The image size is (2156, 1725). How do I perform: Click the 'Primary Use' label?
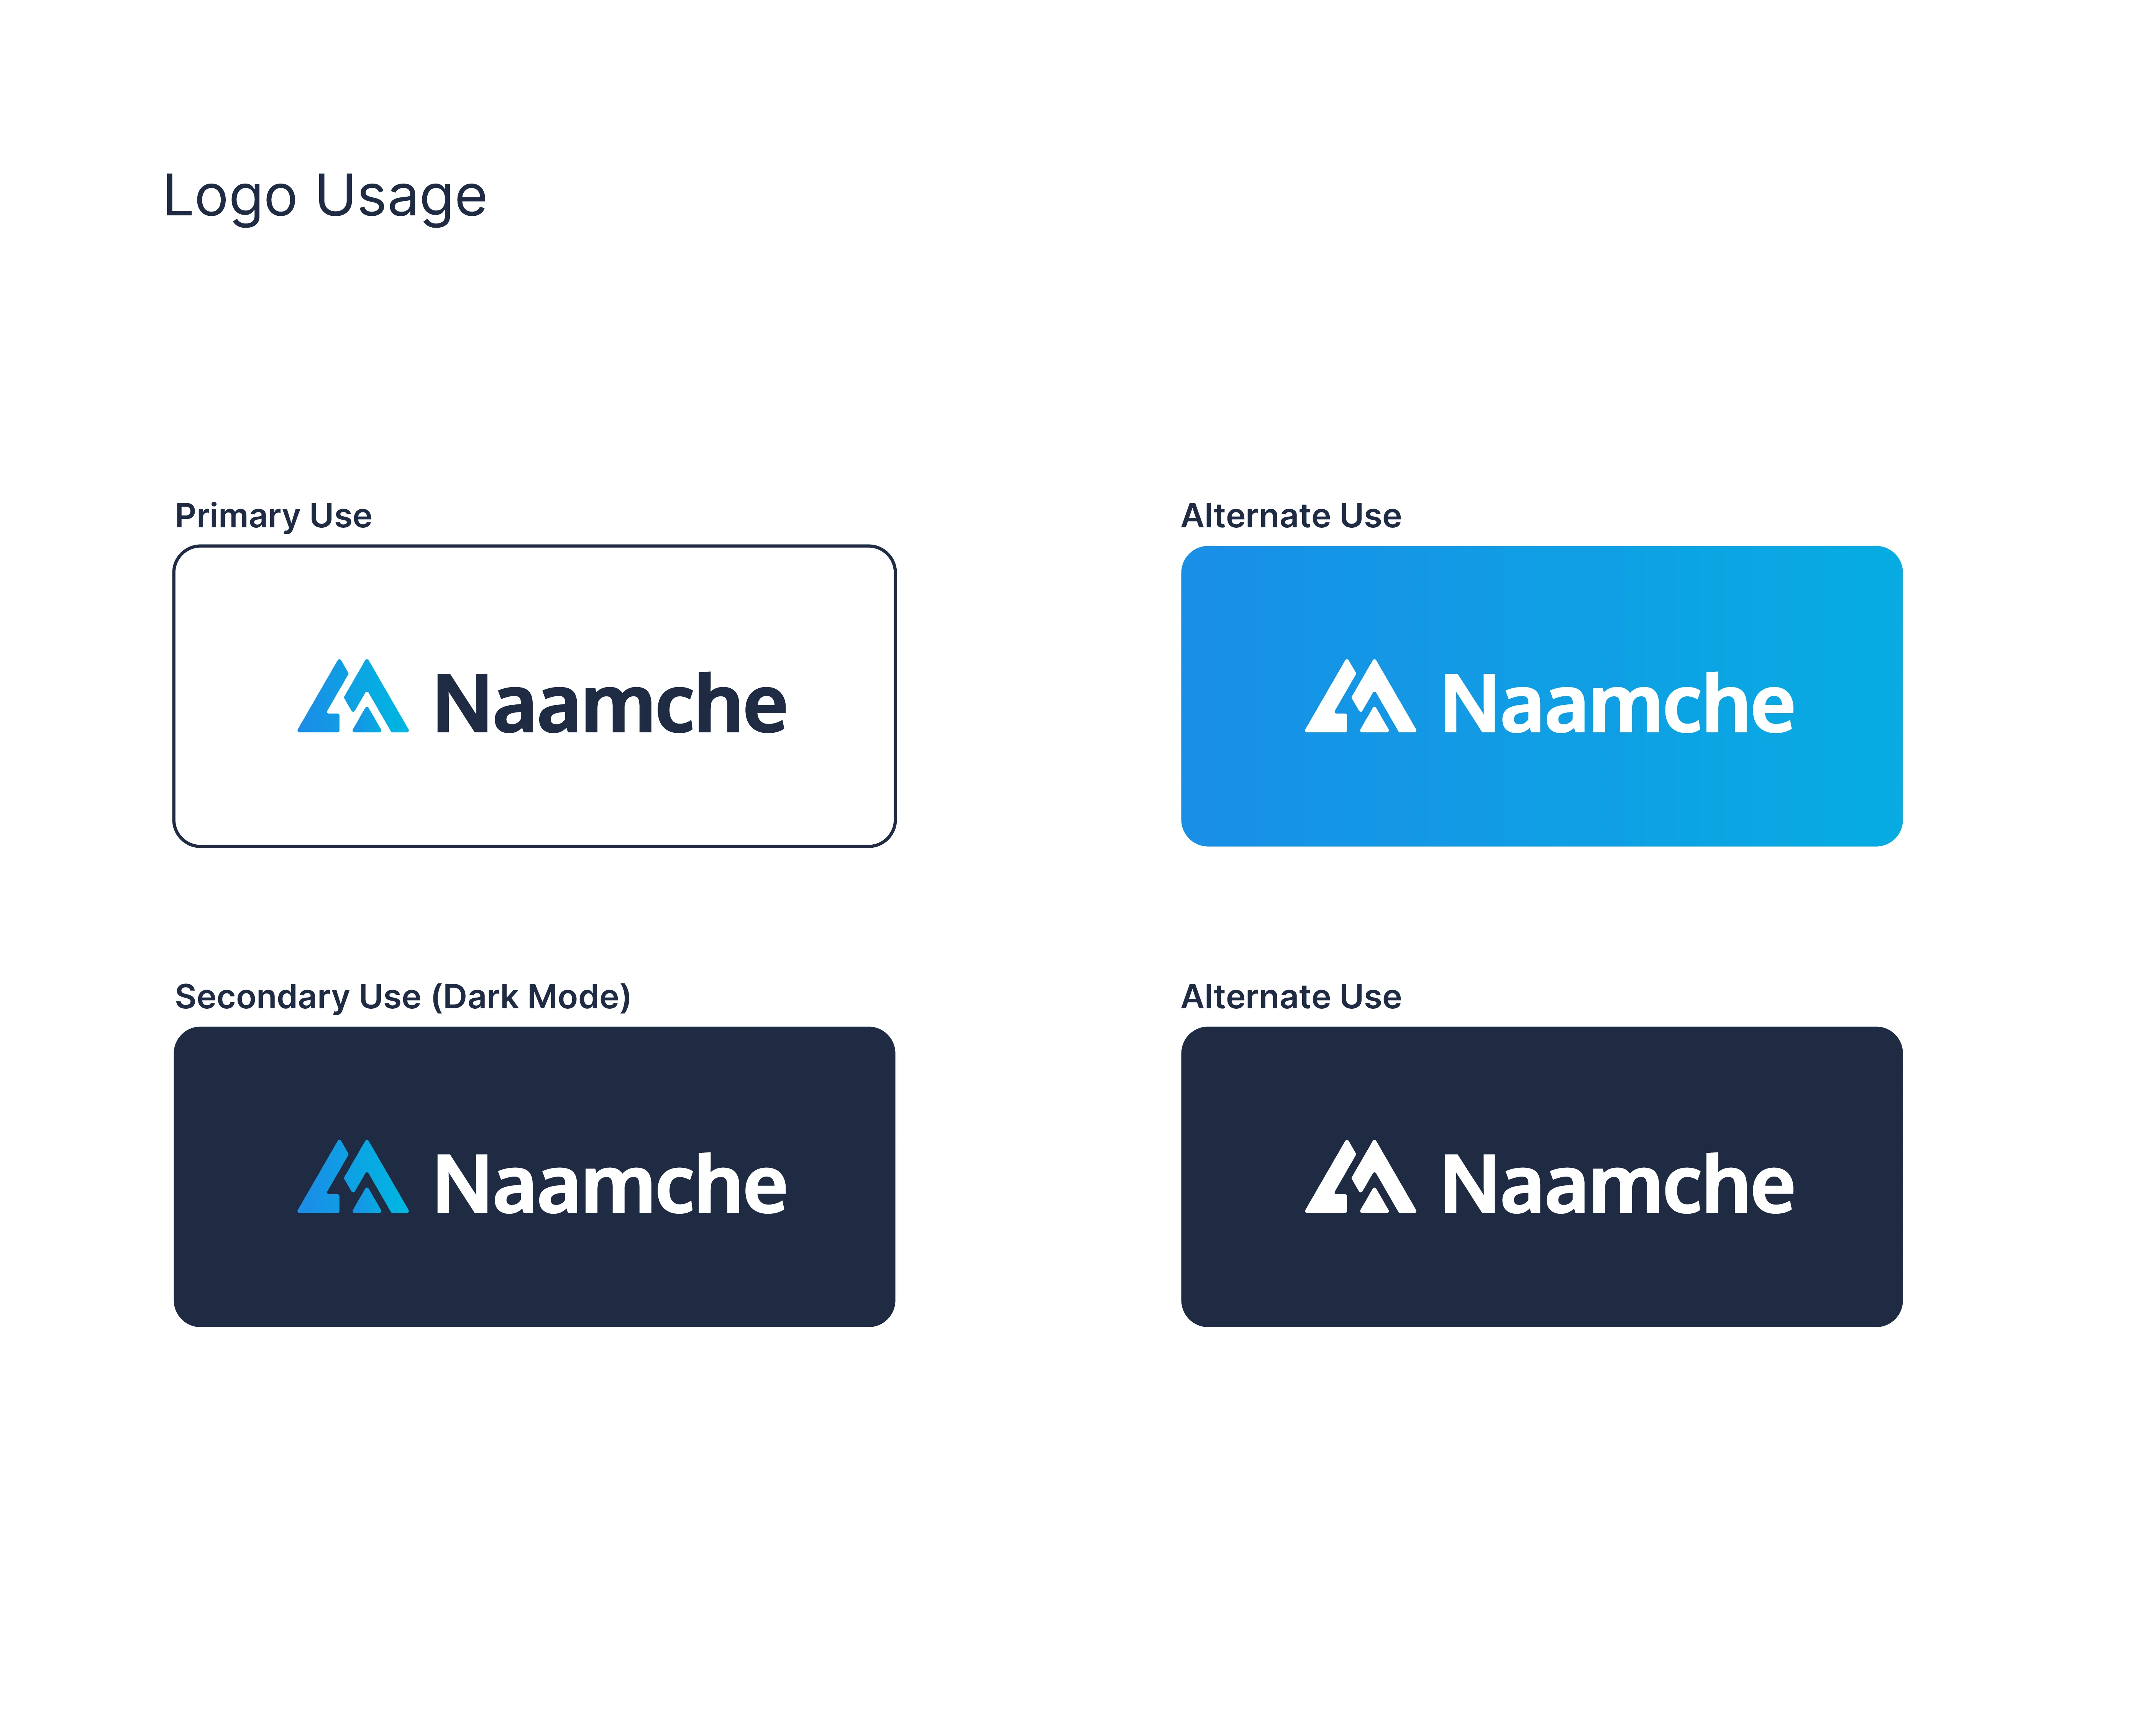(273, 516)
